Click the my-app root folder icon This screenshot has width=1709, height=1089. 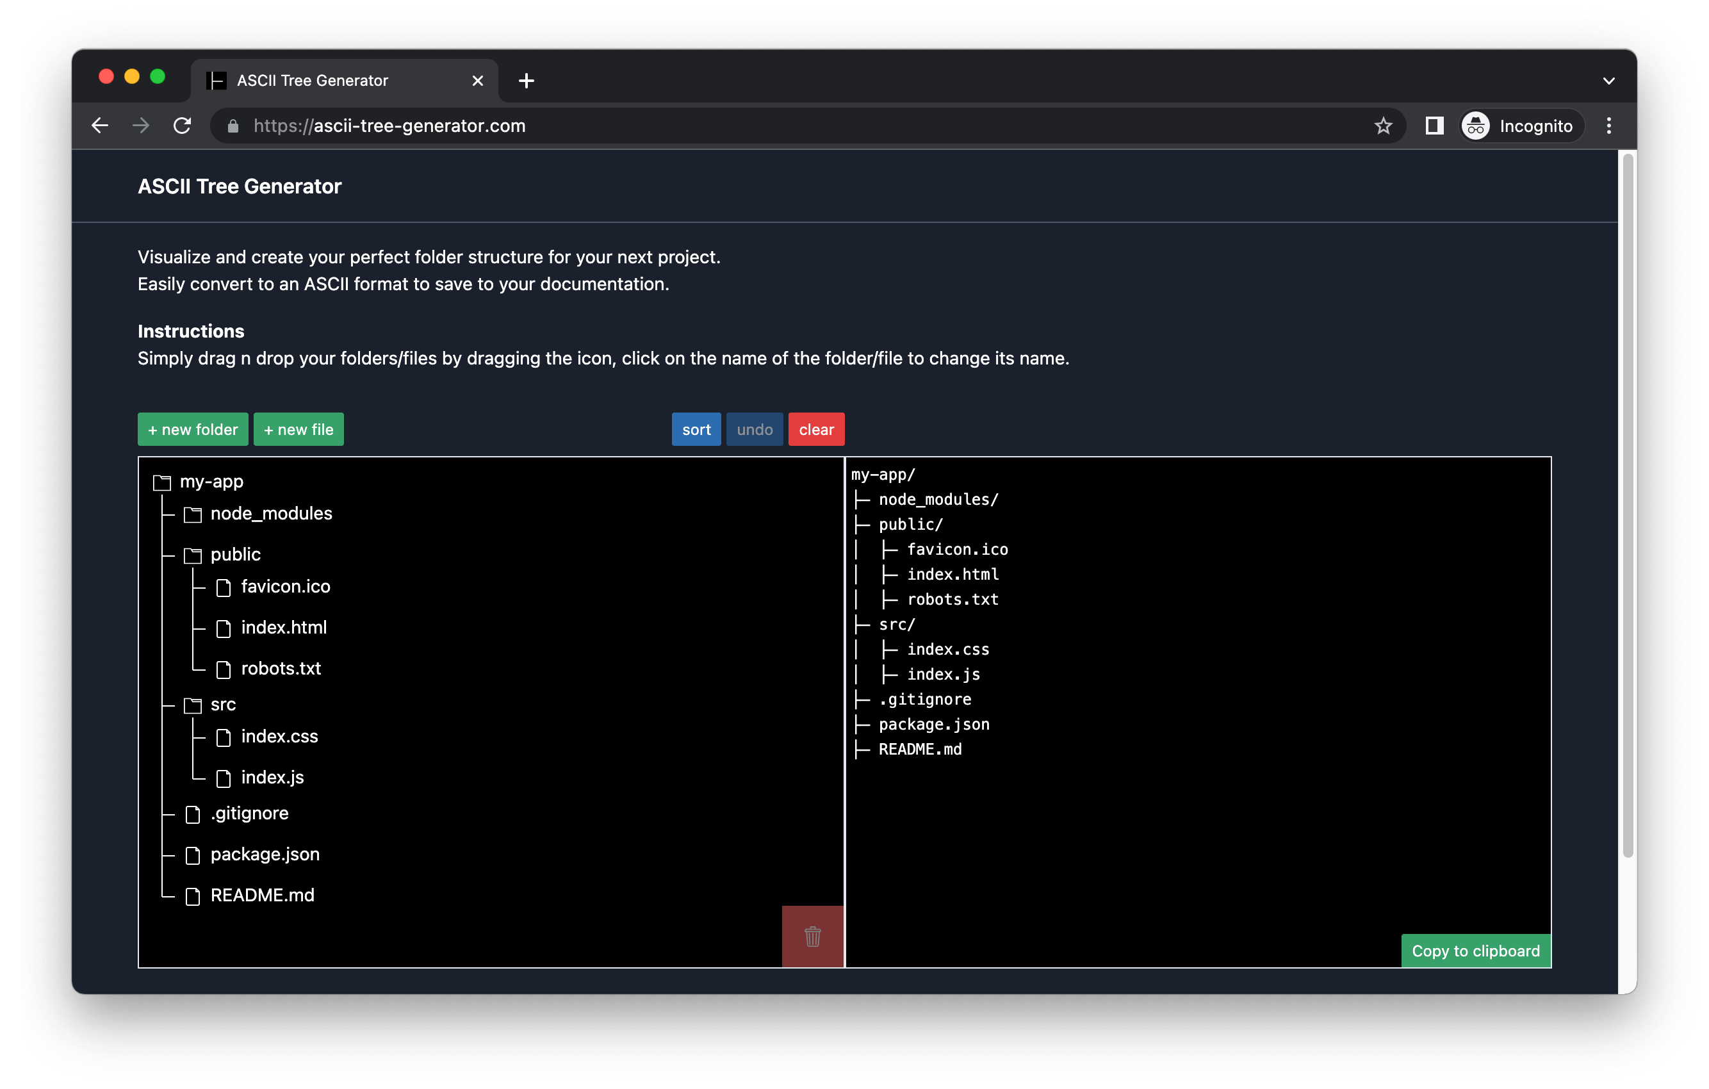tap(162, 483)
